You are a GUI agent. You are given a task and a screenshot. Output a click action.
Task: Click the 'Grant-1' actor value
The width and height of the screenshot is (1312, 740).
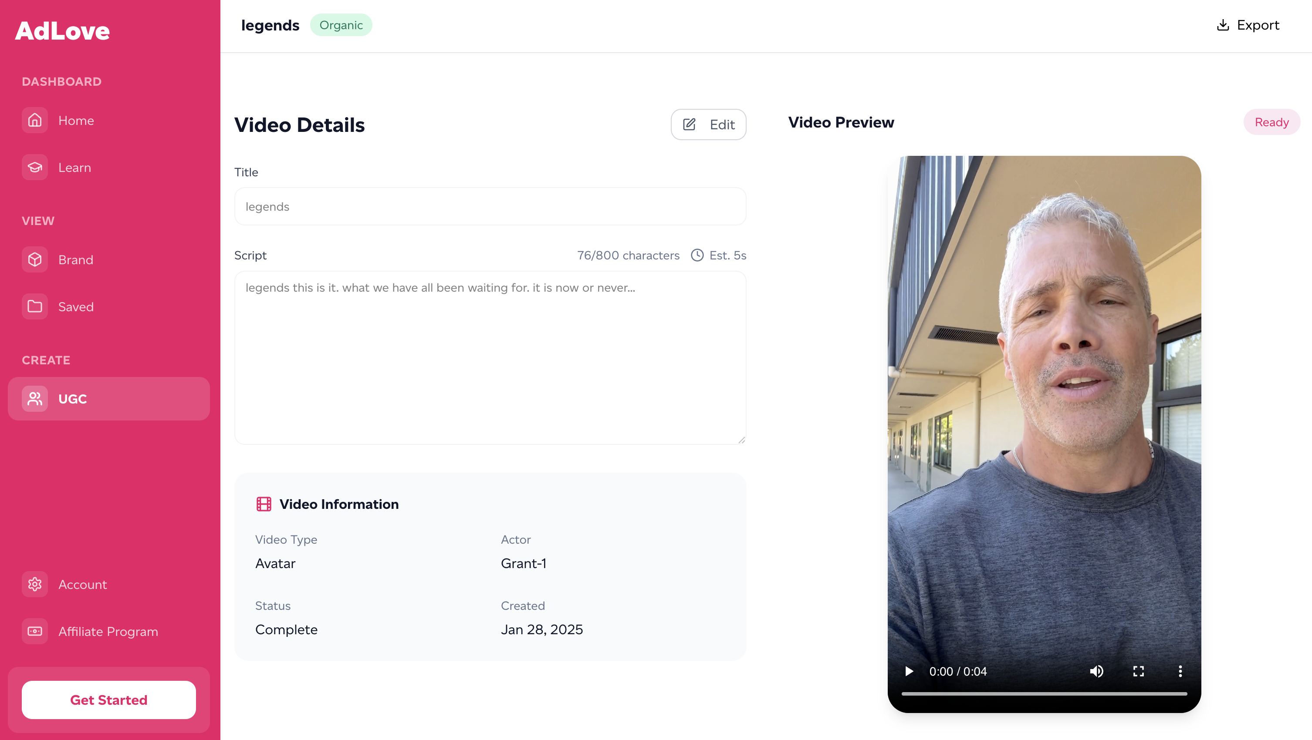(523, 563)
